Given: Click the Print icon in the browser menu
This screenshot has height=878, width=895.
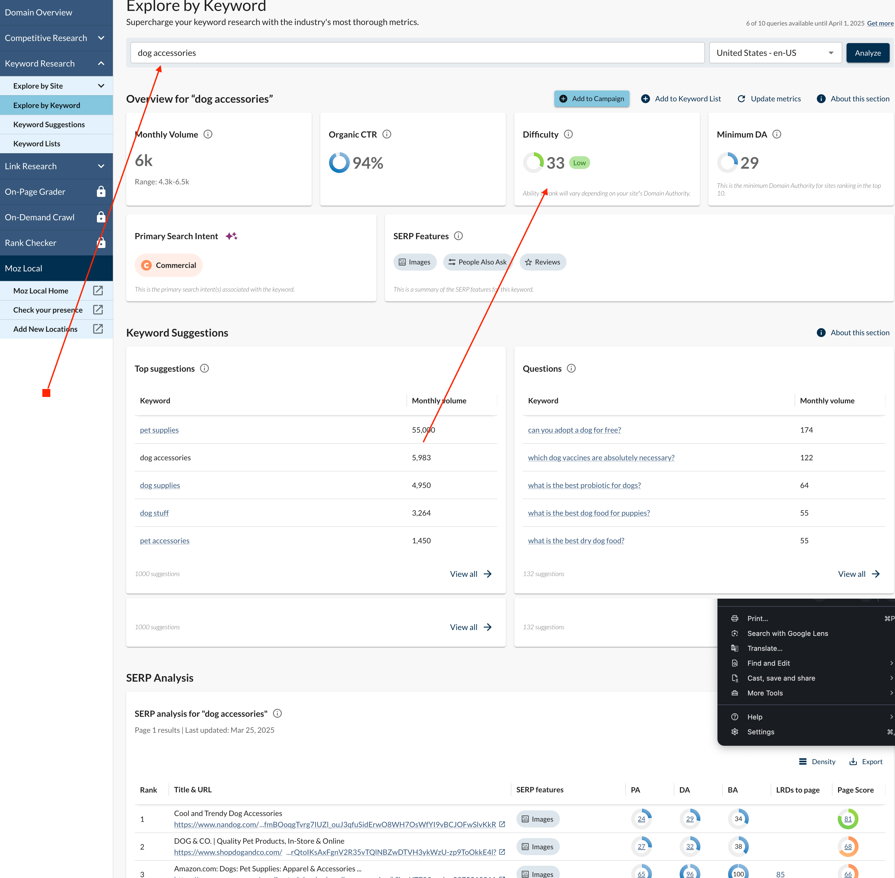Looking at the screenshot, I should 734,618.
